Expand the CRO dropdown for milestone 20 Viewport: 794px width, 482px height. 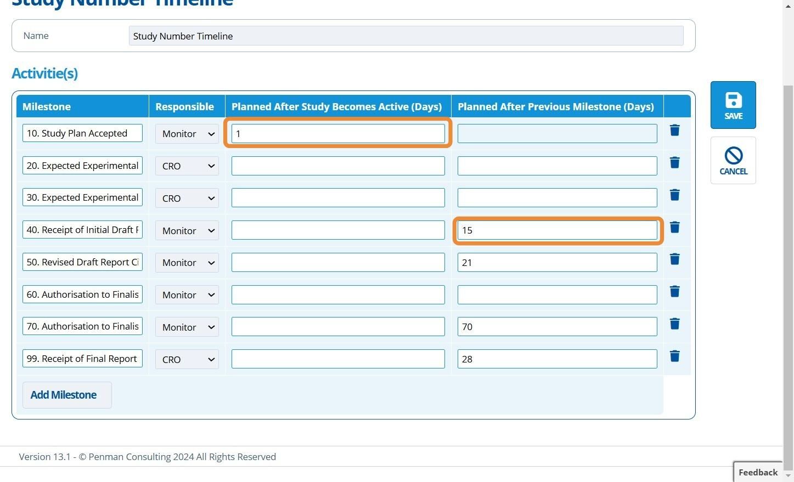click(187, 166)
